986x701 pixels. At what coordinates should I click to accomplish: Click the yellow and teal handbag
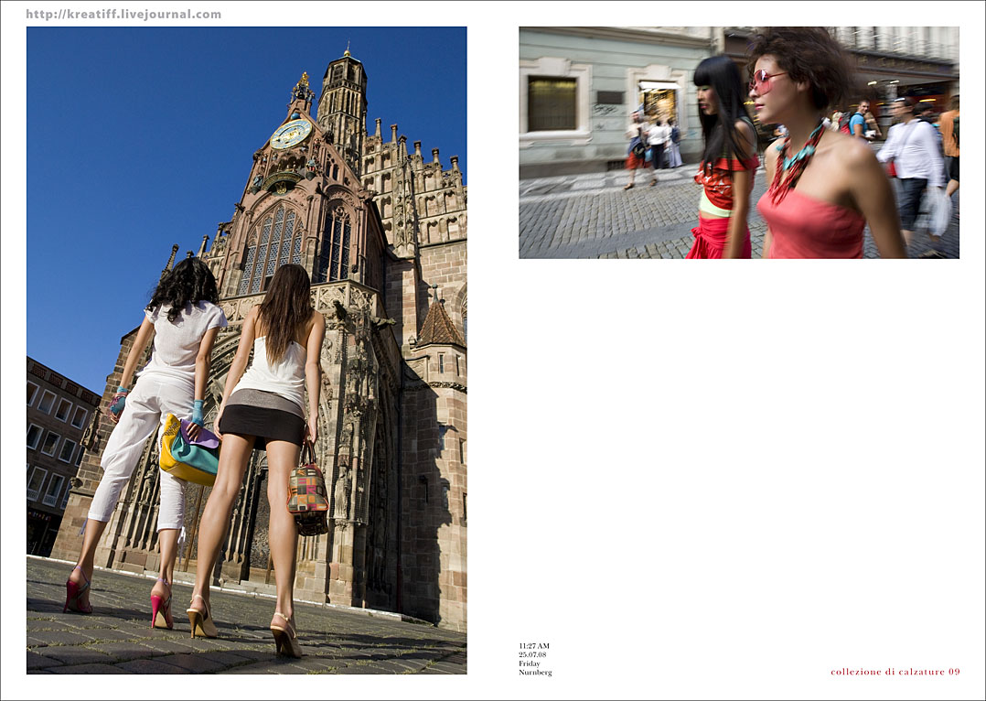(x=188, y=450)
